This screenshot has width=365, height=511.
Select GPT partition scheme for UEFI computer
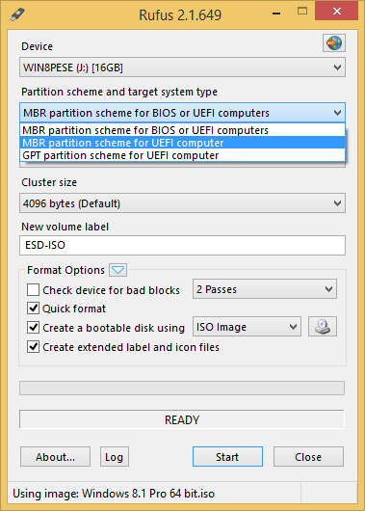click(182, 155)
